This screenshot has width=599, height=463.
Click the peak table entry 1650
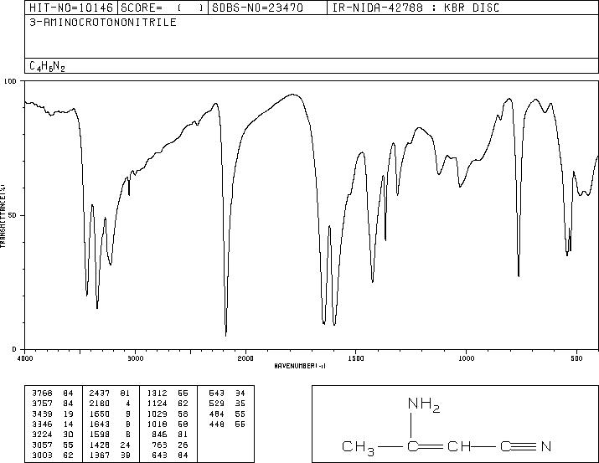(100, 414)
